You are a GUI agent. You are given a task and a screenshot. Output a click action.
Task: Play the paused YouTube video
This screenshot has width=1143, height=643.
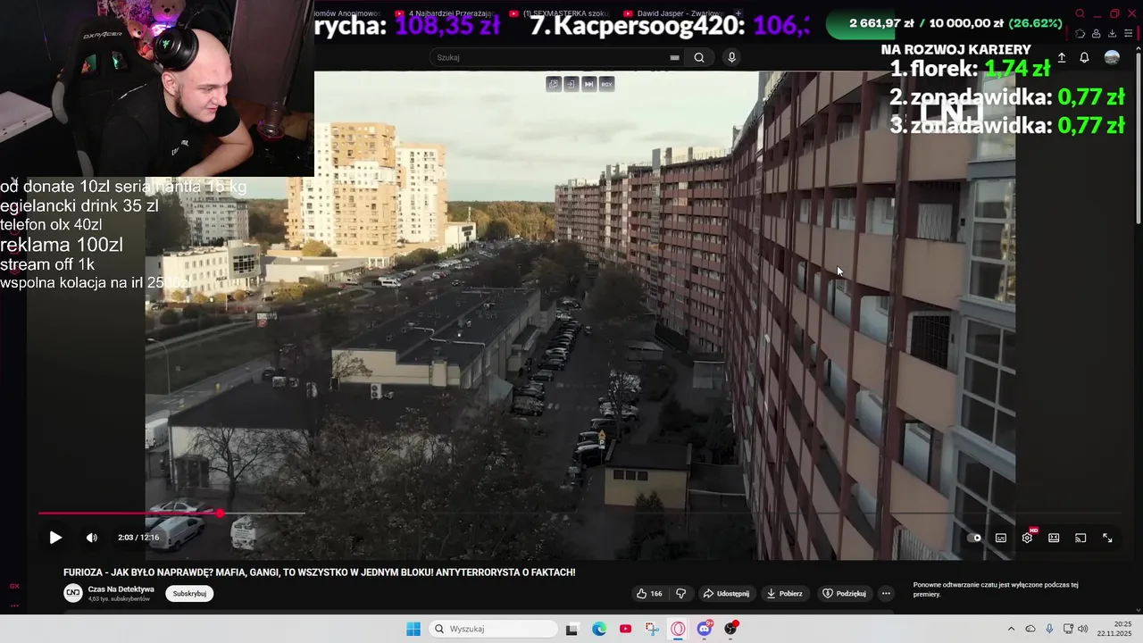point(55,538)
